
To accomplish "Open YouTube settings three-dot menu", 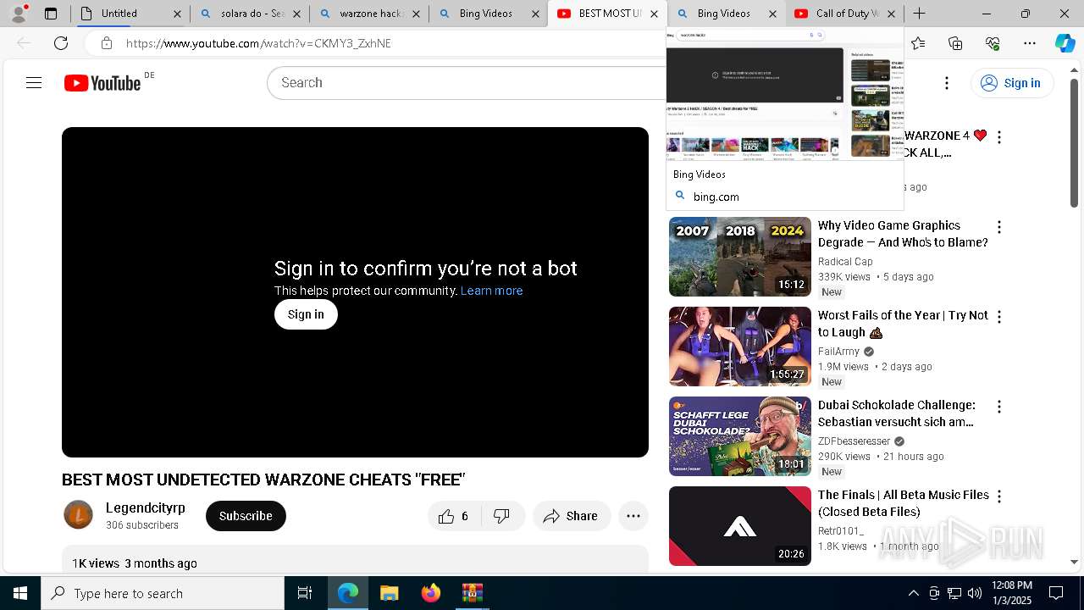I will 947,82.
